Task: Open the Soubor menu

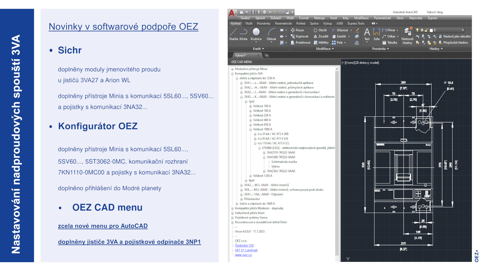Action: tap(245, 18)
